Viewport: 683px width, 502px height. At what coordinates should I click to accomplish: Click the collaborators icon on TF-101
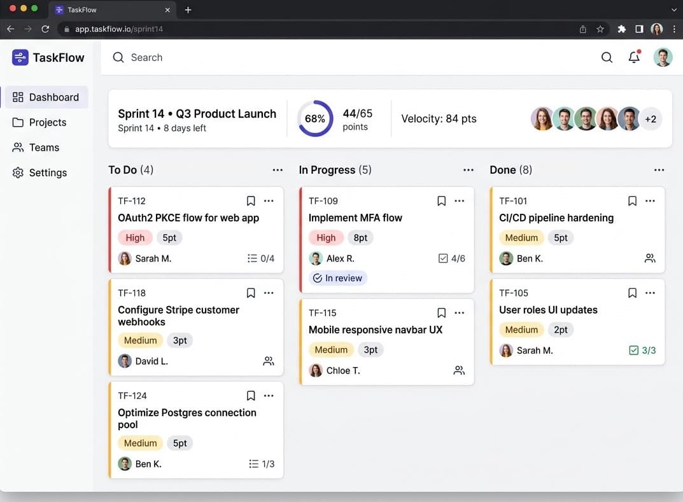click(x=650, y=258)
